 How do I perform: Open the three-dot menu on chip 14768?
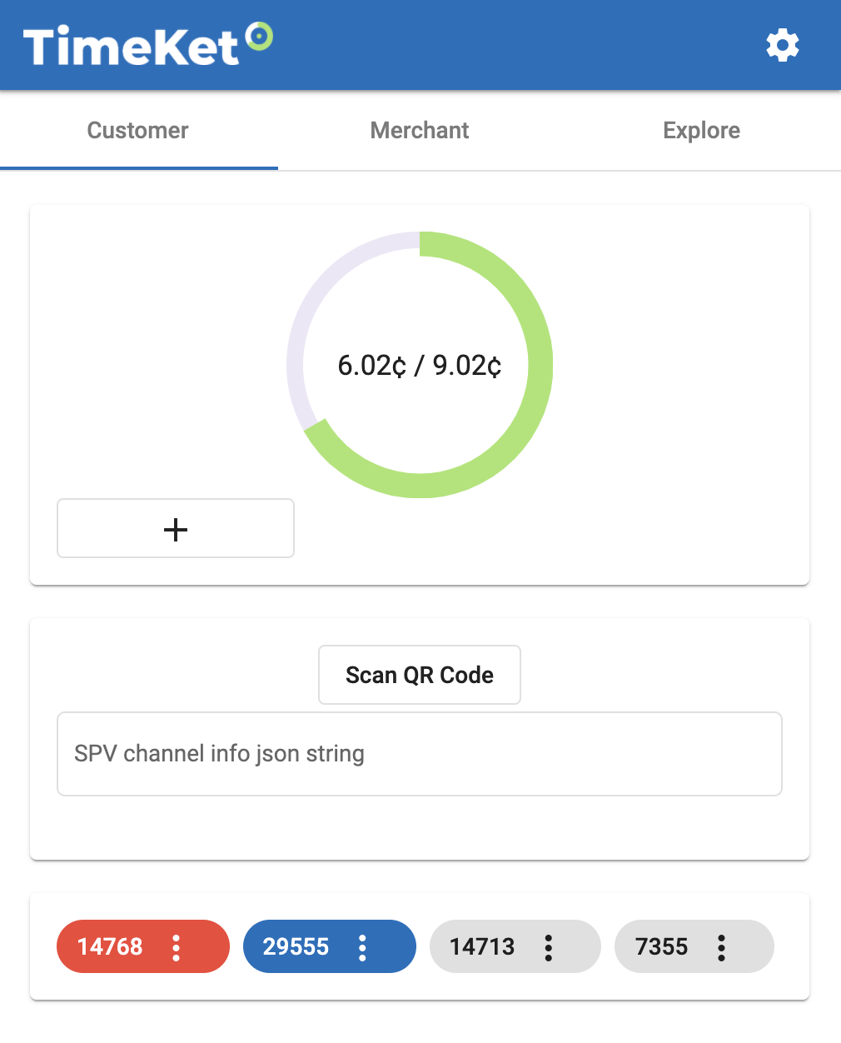click(x=176, y=947)
